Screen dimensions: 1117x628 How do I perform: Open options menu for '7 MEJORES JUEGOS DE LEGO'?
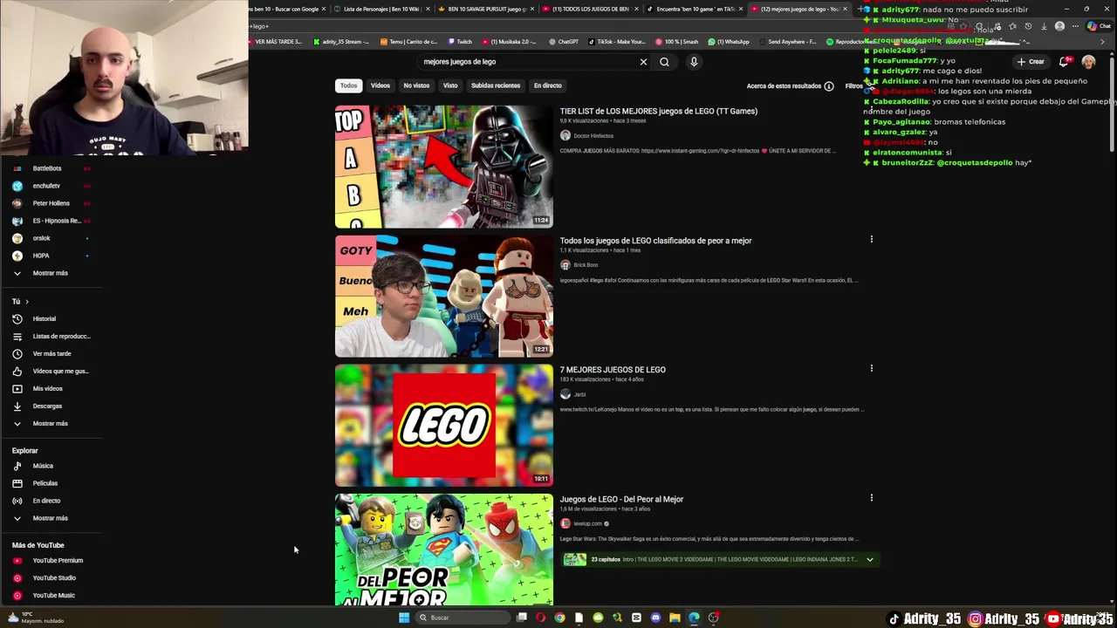coord(871,368)
